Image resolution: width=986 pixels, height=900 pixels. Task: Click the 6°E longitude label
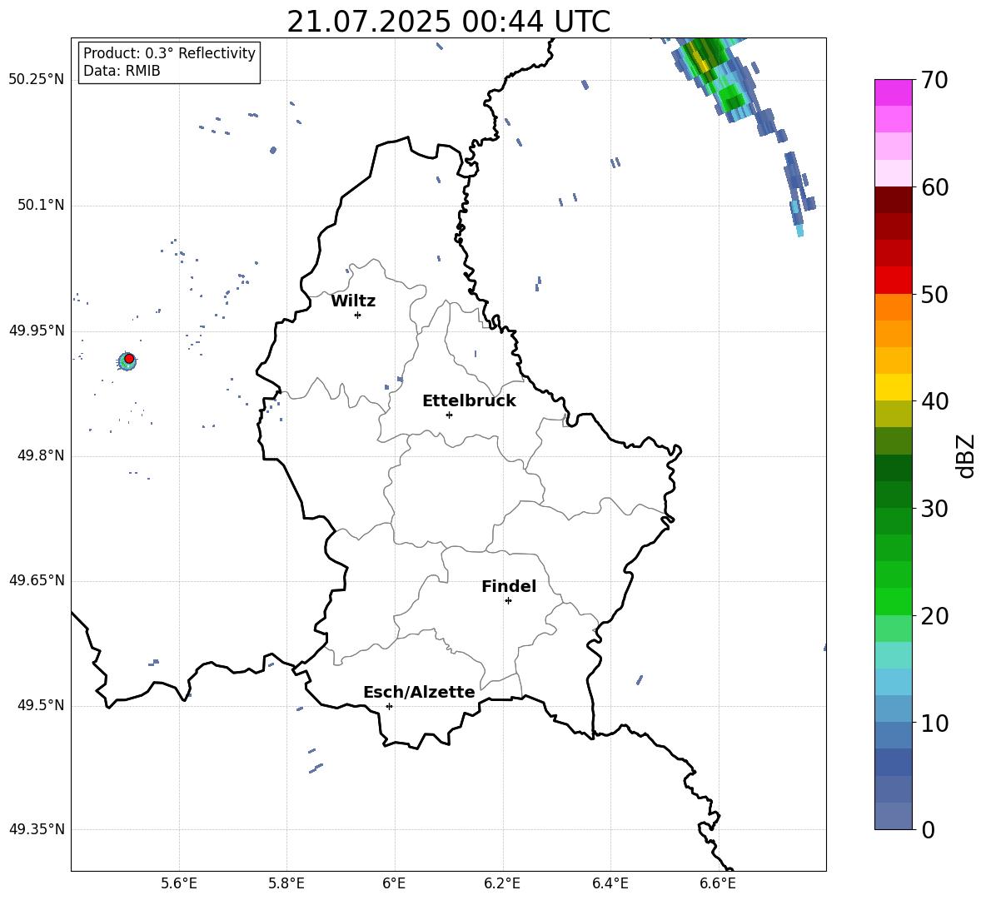394,883
